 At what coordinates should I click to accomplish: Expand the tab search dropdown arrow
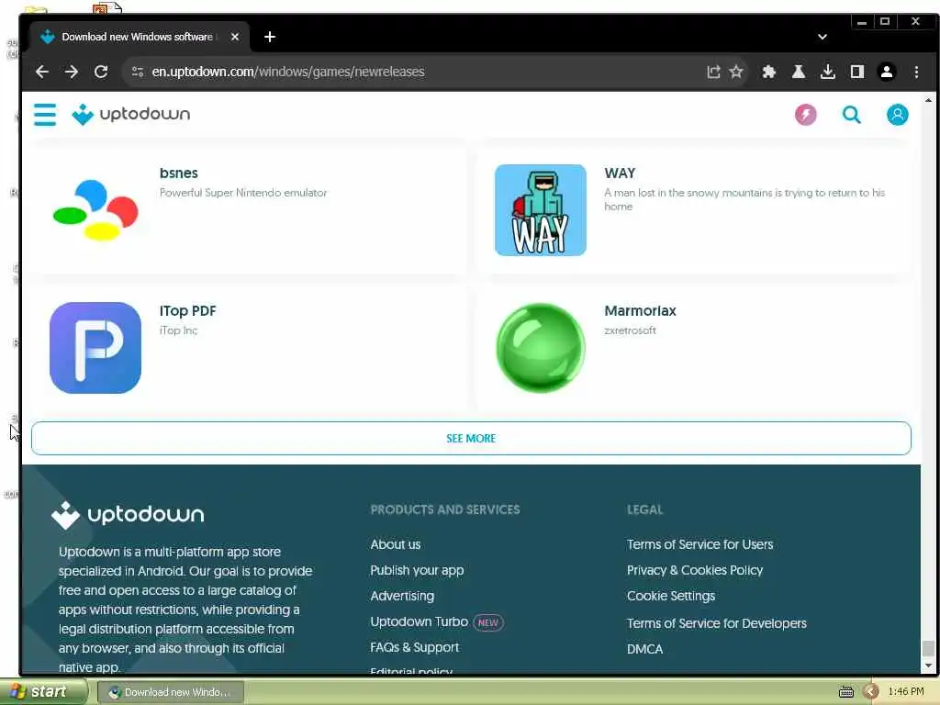[822, 37]
